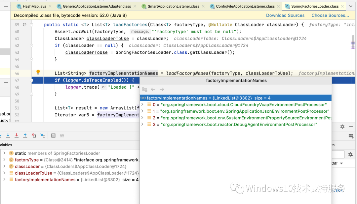The height and width of the screenshot is (204, 357).
Task: Open GenericApplicationListenerAdapter.class tab
Action: (x=97, y=6)
